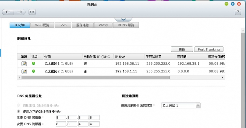Viewport: 246px width, 128px height.
Task: Click the gateway value 192.168.38.1
Action: (188, 63)
